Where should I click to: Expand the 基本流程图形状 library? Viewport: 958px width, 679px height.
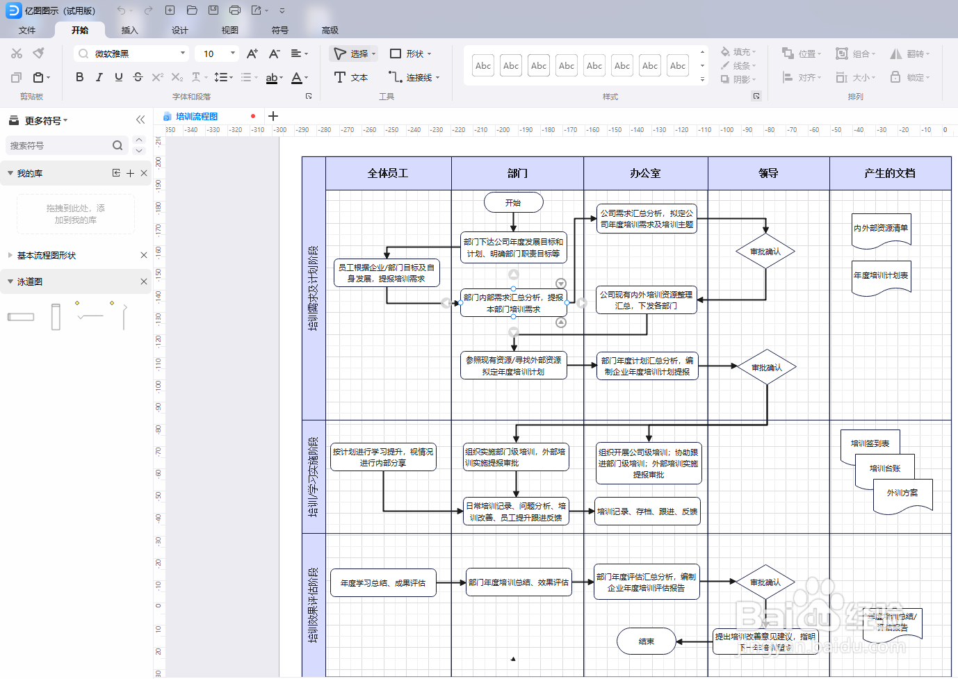pos(47,255)
